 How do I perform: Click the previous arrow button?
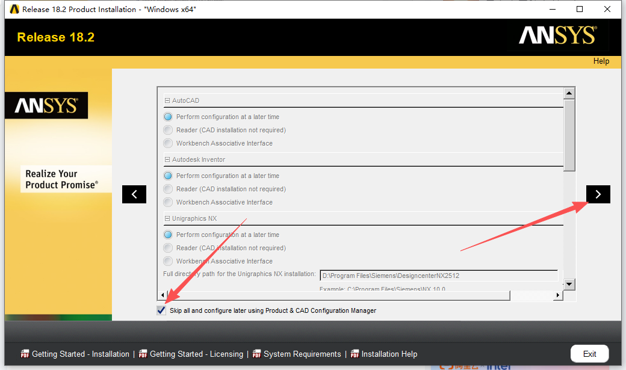pyautogui.click(x=134, y=194)
